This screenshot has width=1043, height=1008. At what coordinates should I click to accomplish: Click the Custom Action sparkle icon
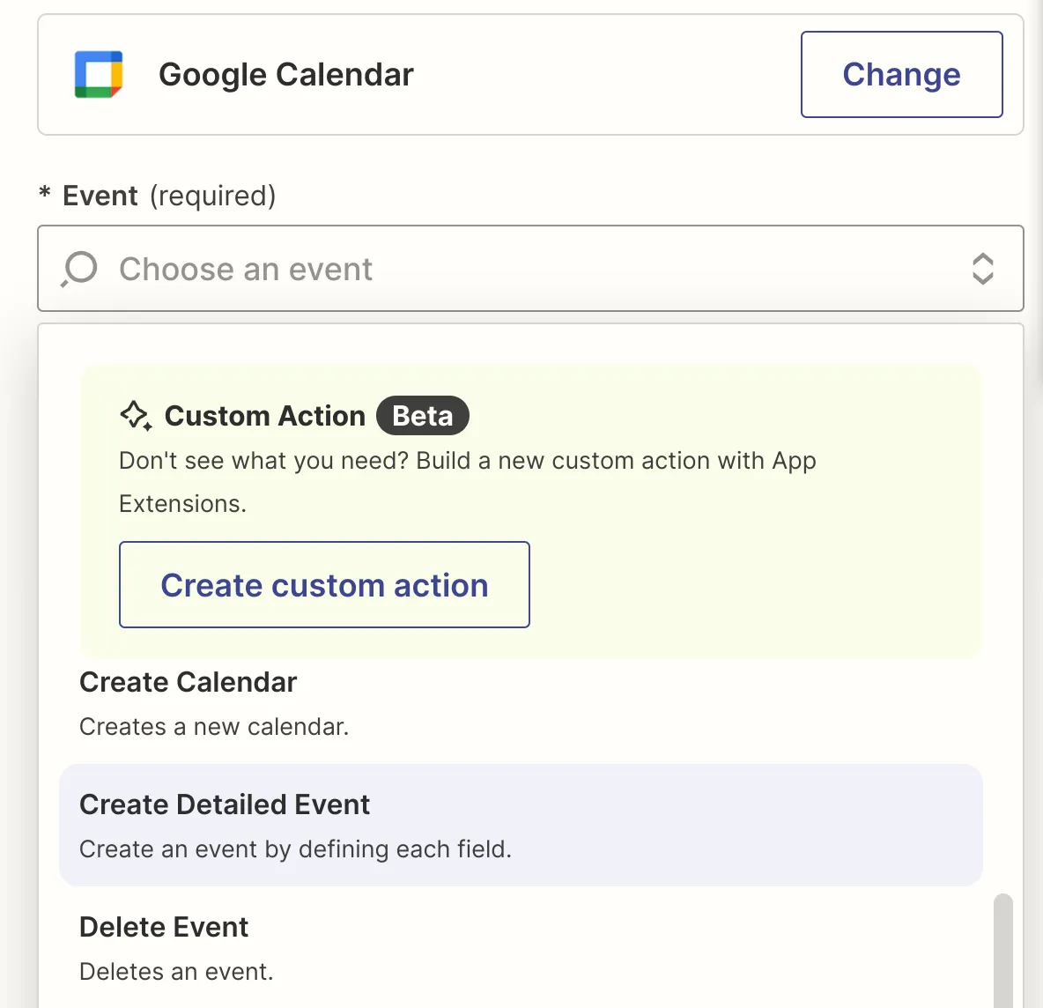point(136,416)
